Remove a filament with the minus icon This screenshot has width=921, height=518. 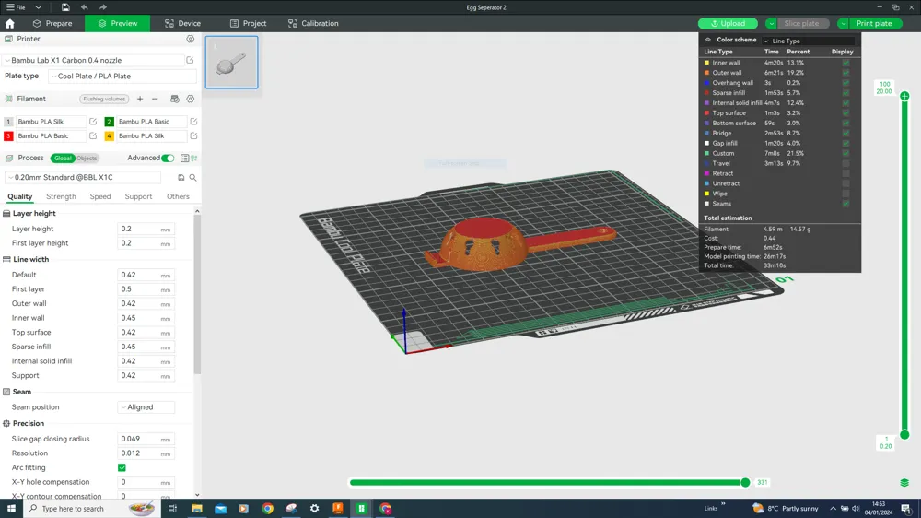click(155, 99)
